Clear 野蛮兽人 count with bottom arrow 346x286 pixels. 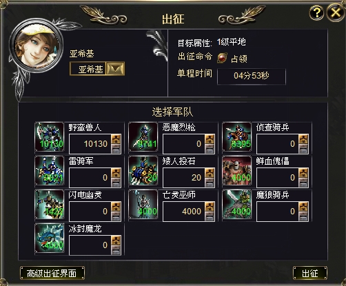point(116,149)
